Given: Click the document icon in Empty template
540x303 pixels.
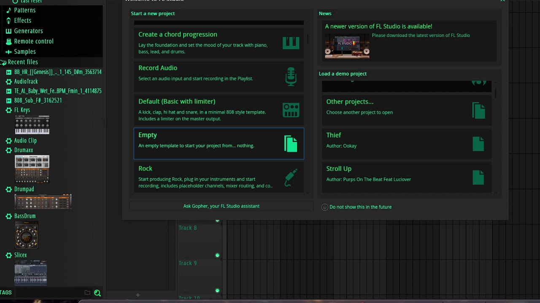Looking at the screenshot, I should coord(291,144).
